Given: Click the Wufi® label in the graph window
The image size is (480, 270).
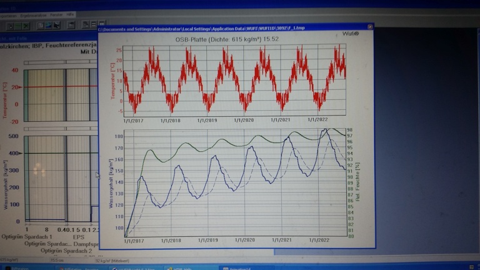Looking at the screenshot, I should click(351, 34).
